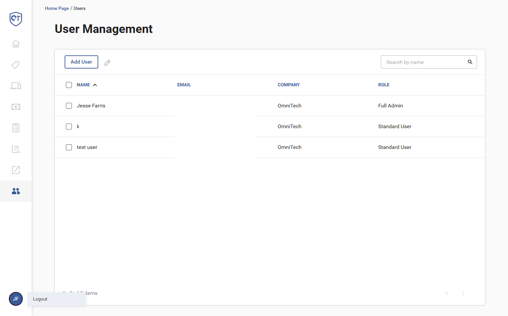Click Standard User role for k
This screenshot has width=508, height=316.
(x=395, y=127)
